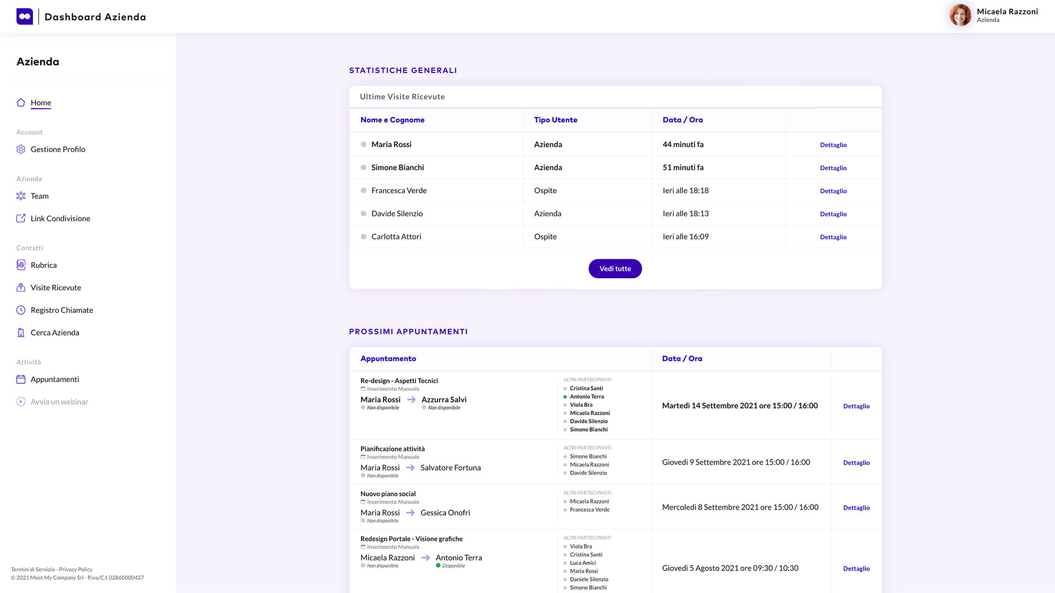The image size is (1055, 593).
Task: Click Data / Ora header in appointments table
Action: tap(682, 359)
